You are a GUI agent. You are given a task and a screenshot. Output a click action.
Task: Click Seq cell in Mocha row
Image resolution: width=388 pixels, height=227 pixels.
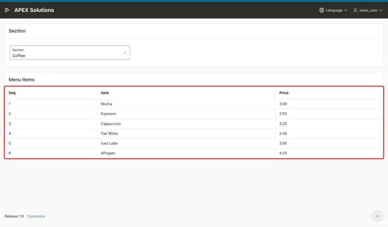[x=51, y=104]
